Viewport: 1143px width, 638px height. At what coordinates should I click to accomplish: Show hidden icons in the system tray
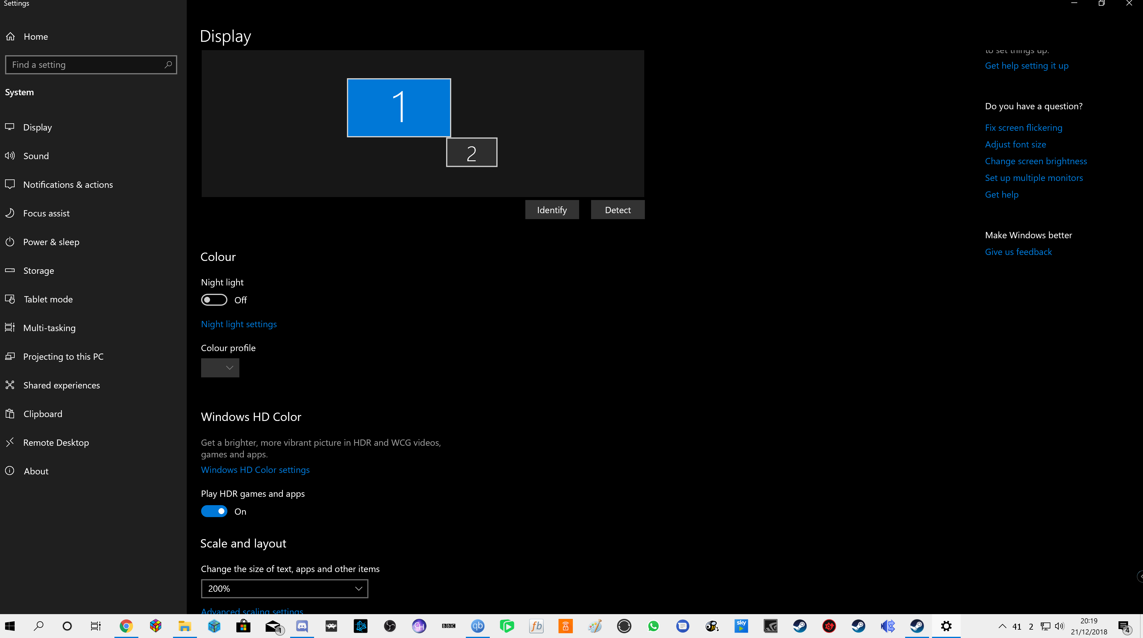click(x=1002, y=626)
